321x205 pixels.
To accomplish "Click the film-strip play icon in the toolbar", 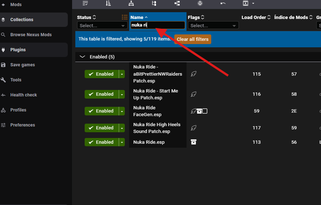I will [246, 3].
